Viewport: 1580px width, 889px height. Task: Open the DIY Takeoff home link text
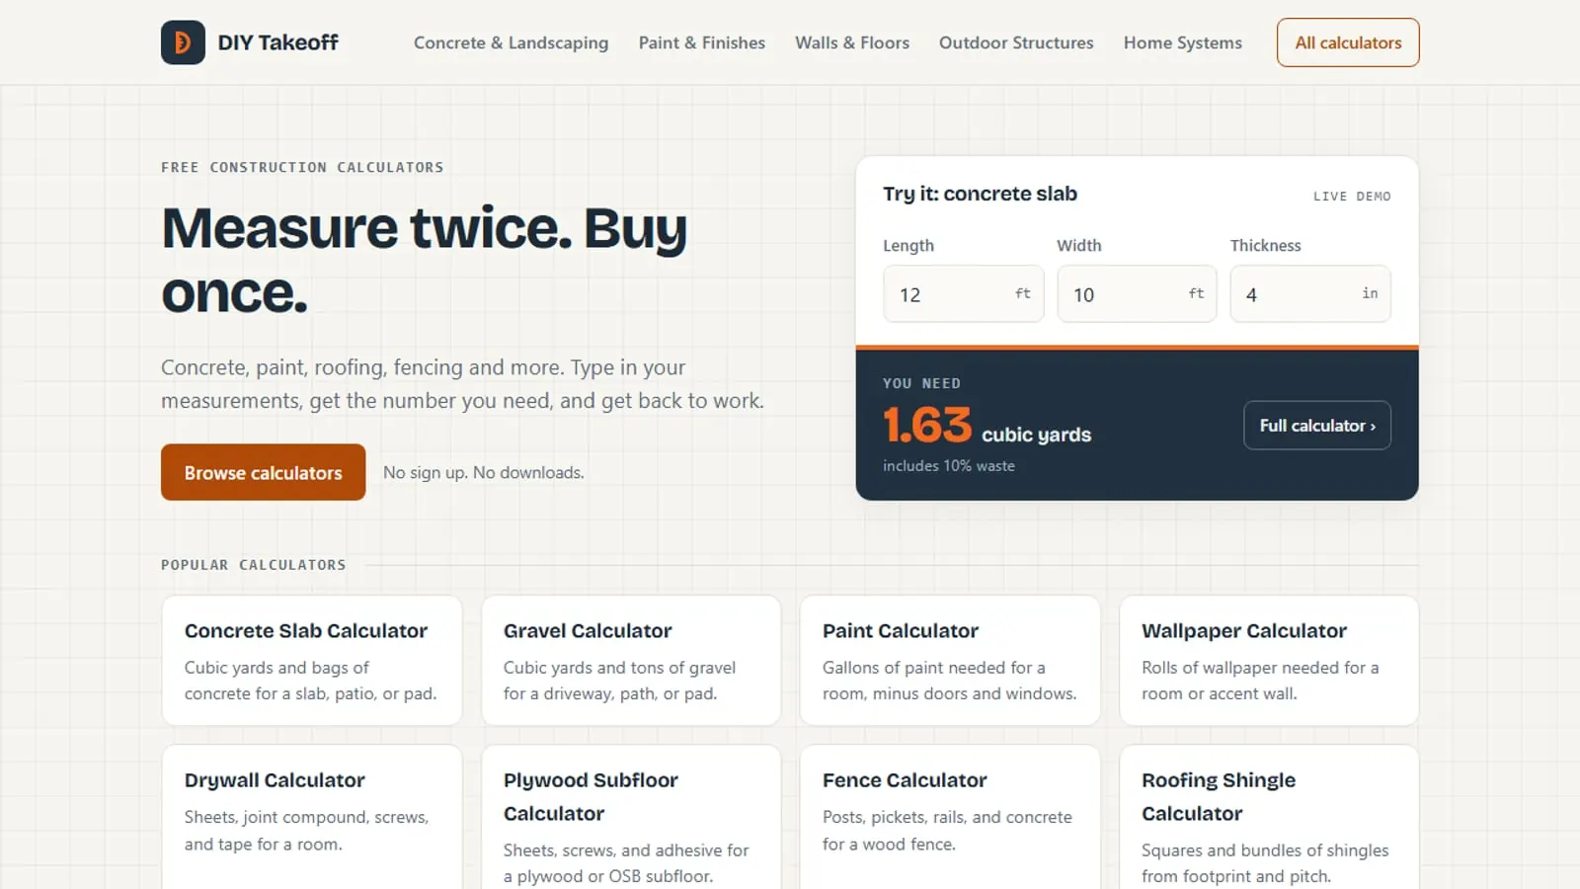coord(277,42)
